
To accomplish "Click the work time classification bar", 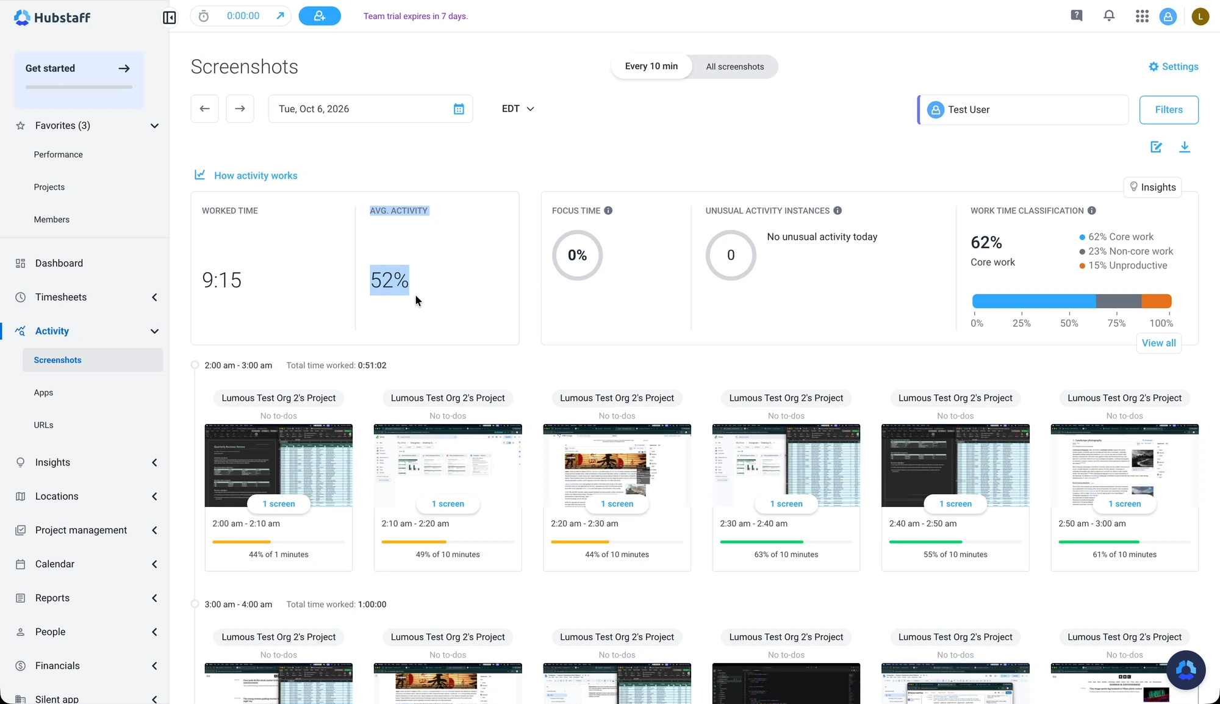I will click(1072, 301).
